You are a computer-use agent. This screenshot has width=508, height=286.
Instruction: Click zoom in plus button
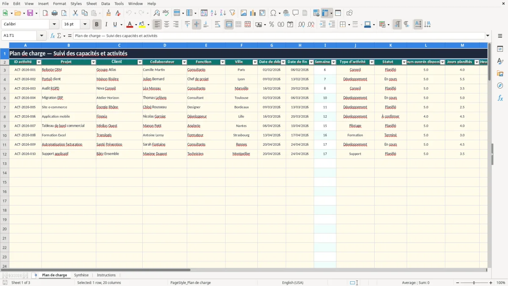coord(491,283)
